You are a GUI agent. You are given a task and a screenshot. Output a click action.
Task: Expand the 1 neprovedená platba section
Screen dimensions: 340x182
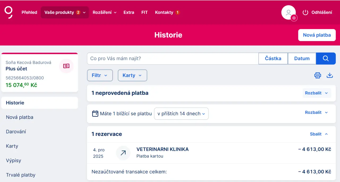[317, 93]
